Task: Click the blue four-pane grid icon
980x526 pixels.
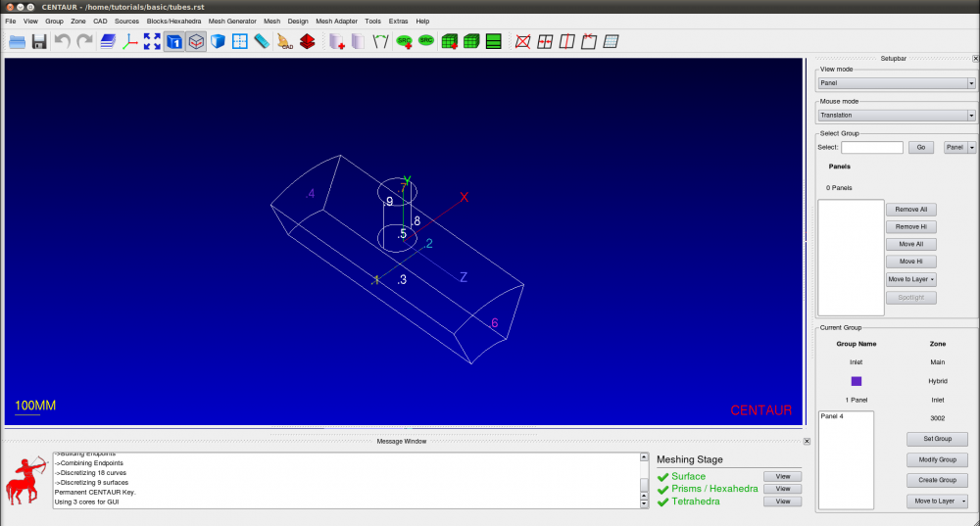Action: (x=240, y=42)
